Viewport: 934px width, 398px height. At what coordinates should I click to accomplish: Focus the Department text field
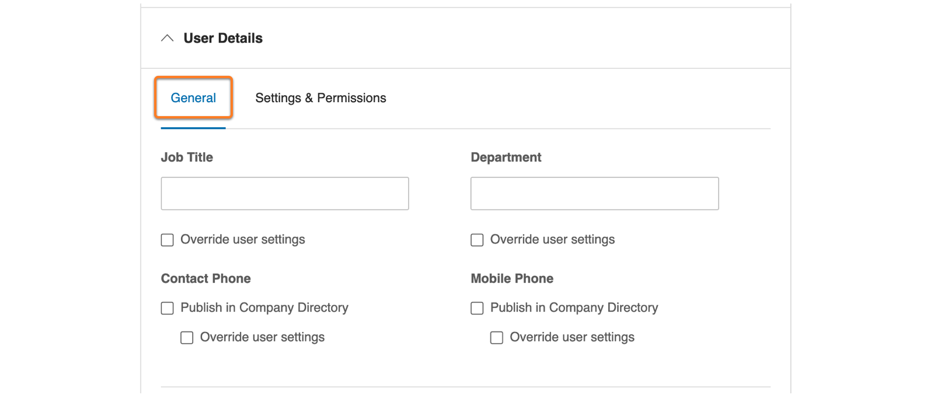click(594, 194)
